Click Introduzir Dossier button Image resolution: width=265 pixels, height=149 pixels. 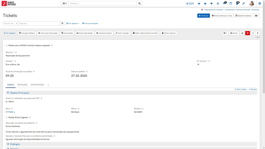[x=104, y=33]
